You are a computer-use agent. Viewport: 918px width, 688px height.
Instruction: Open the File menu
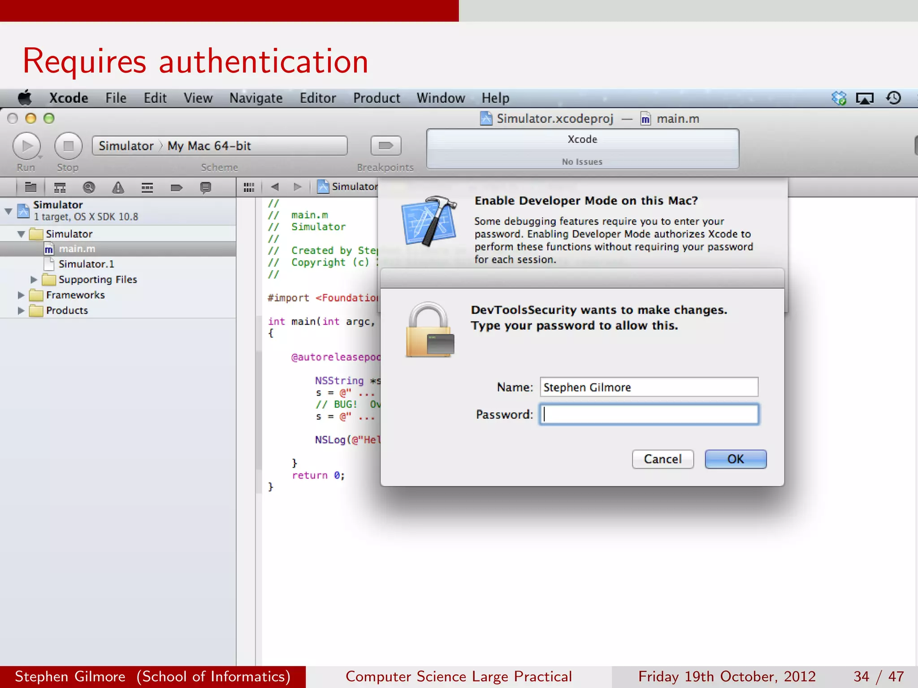[x=116, y=98]
